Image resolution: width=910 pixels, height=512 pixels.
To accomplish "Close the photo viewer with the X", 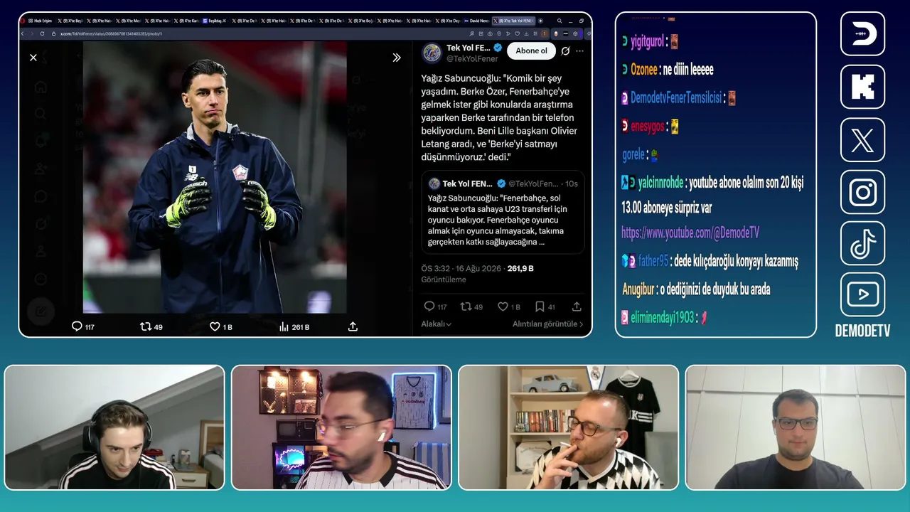I will (33, 58).
